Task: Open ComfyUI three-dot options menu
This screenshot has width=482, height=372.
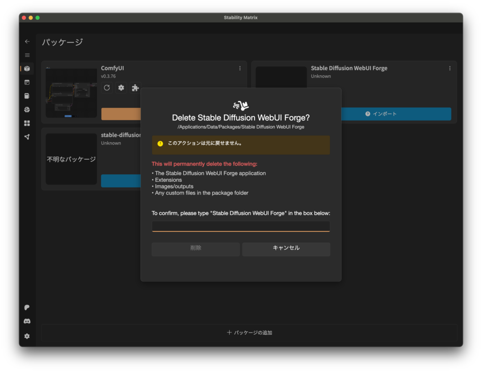Action: [240, 68]
